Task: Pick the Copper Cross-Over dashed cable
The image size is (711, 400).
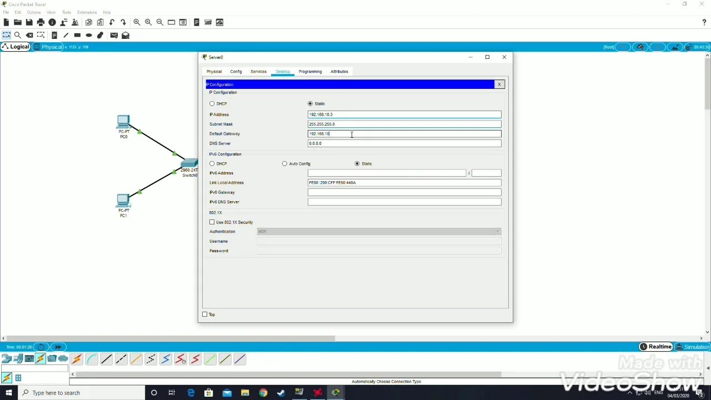Action: pos(121,359)
